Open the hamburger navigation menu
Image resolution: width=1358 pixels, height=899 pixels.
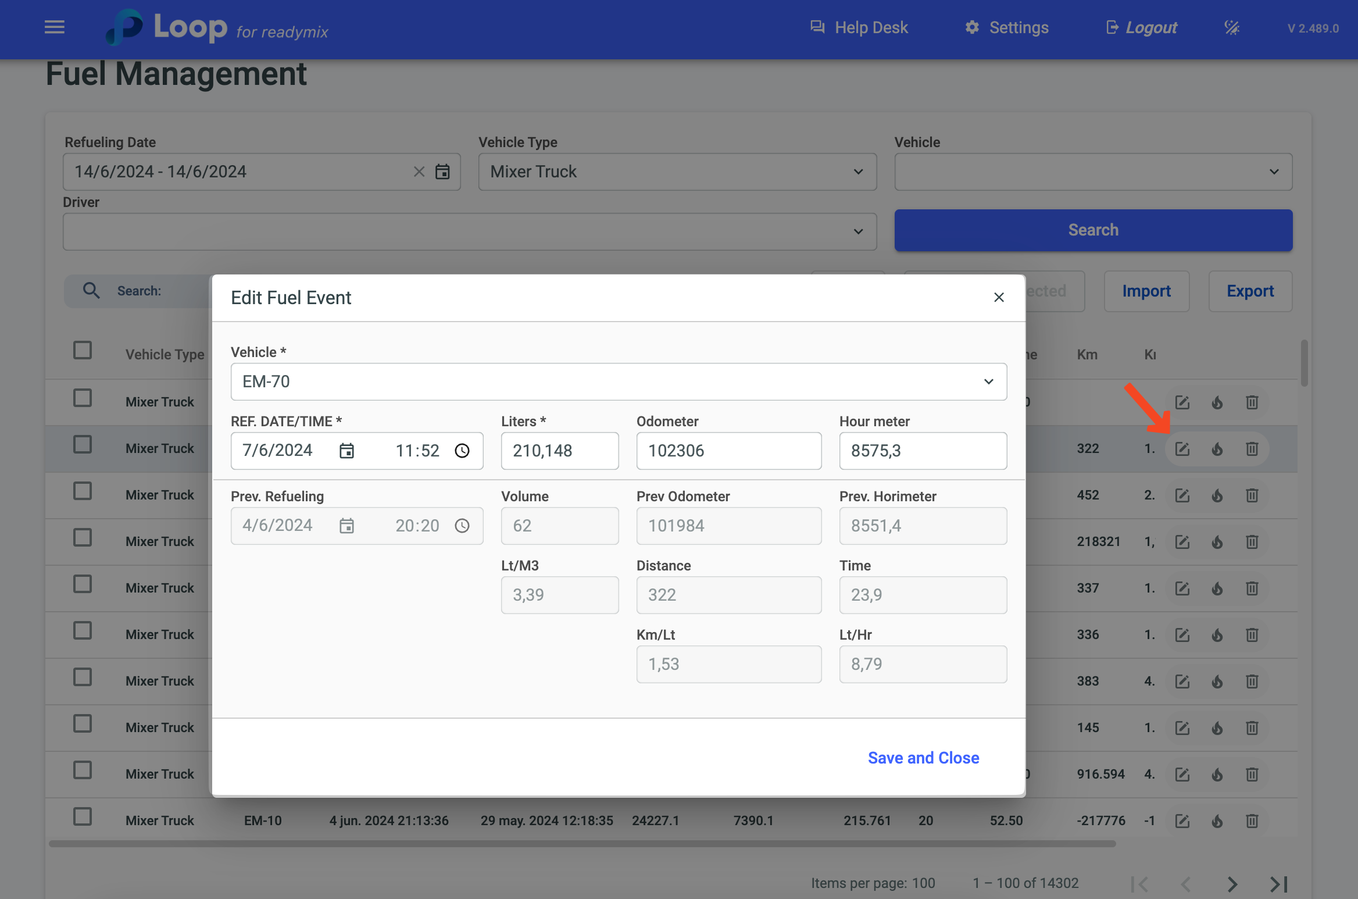[x=54, y=27]
